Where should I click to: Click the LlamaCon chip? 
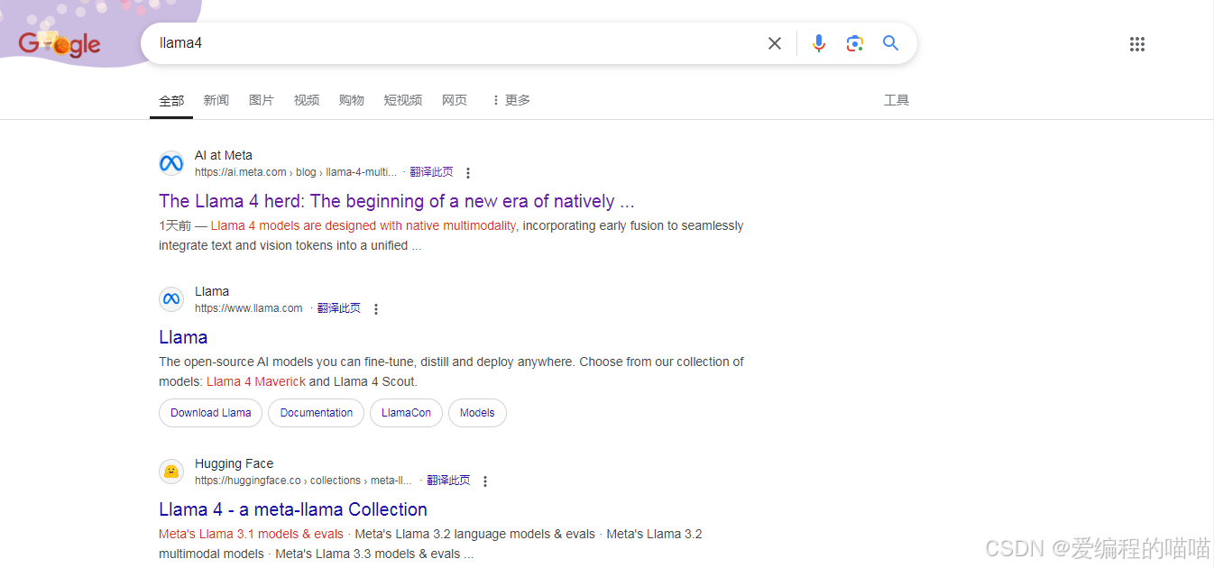[x=406, y=413]
